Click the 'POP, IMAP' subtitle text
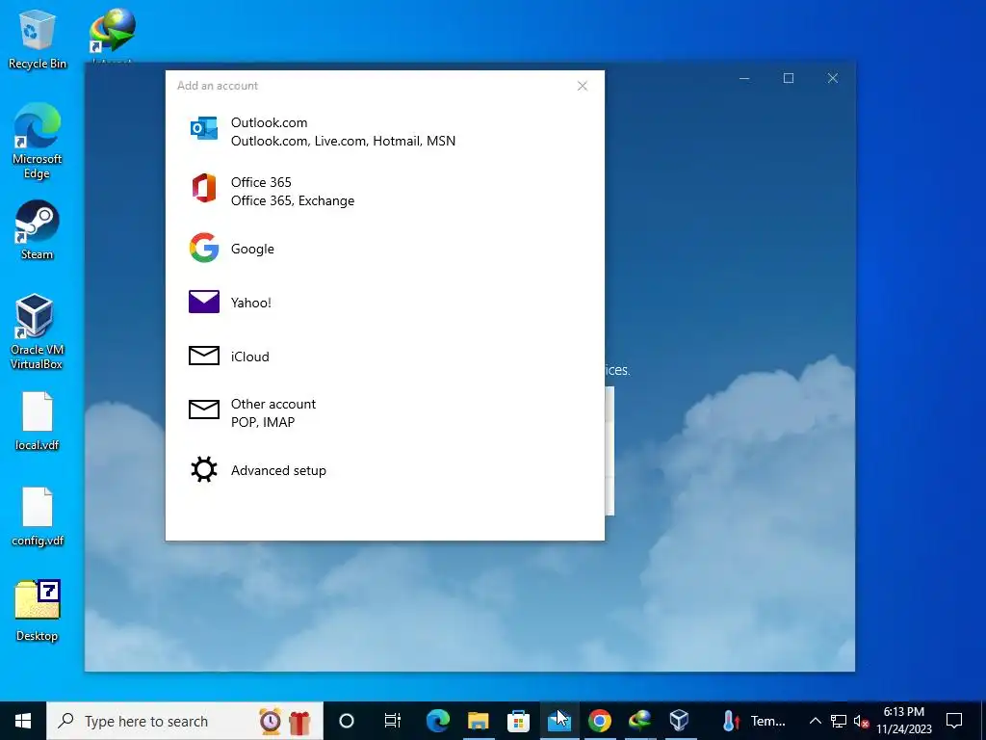The image size is (986, 740). coord(262,422)
